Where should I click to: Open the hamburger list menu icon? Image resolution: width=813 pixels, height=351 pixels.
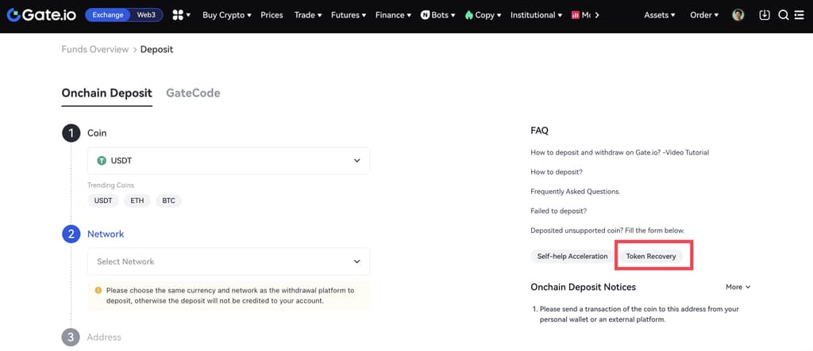(x=800, y=15)
